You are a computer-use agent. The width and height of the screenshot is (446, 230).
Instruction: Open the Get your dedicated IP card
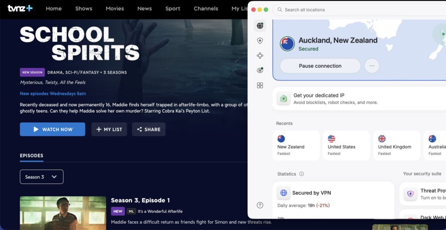(x=359, y=99)
